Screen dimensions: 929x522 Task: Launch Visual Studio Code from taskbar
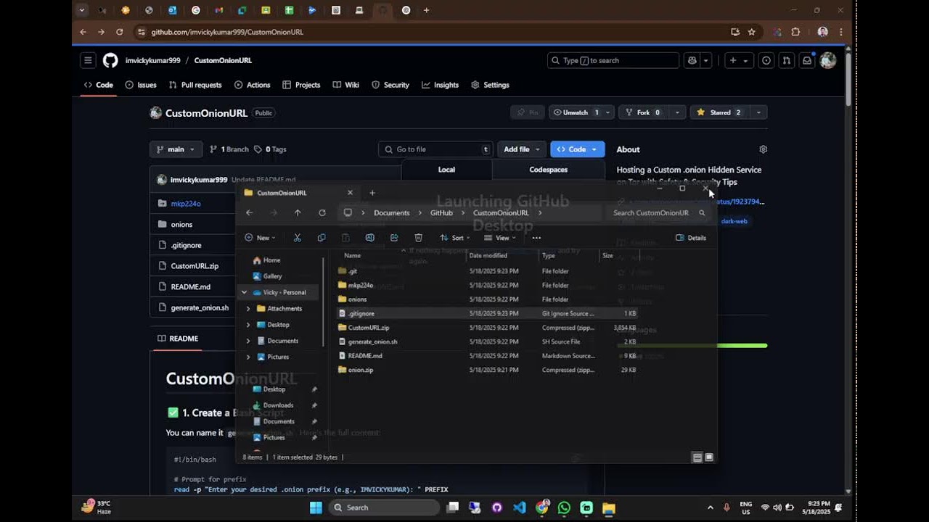(520, 508)
